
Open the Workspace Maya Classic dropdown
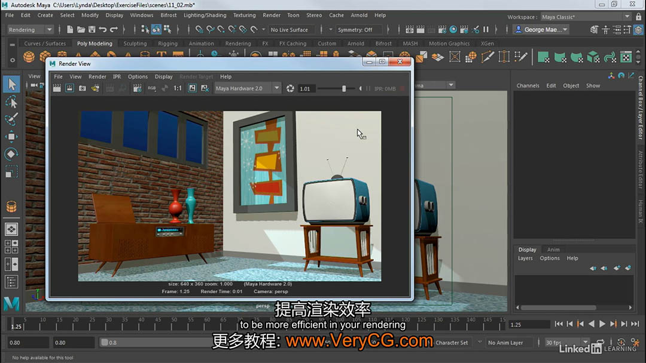[586, 17]
